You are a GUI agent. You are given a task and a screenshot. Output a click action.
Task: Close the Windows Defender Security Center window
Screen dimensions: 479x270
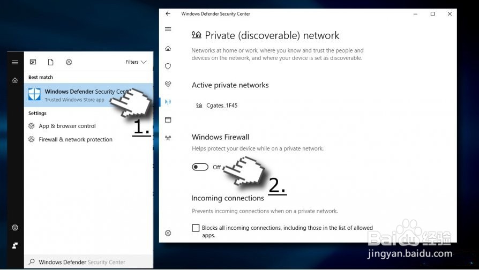(450, 14)
